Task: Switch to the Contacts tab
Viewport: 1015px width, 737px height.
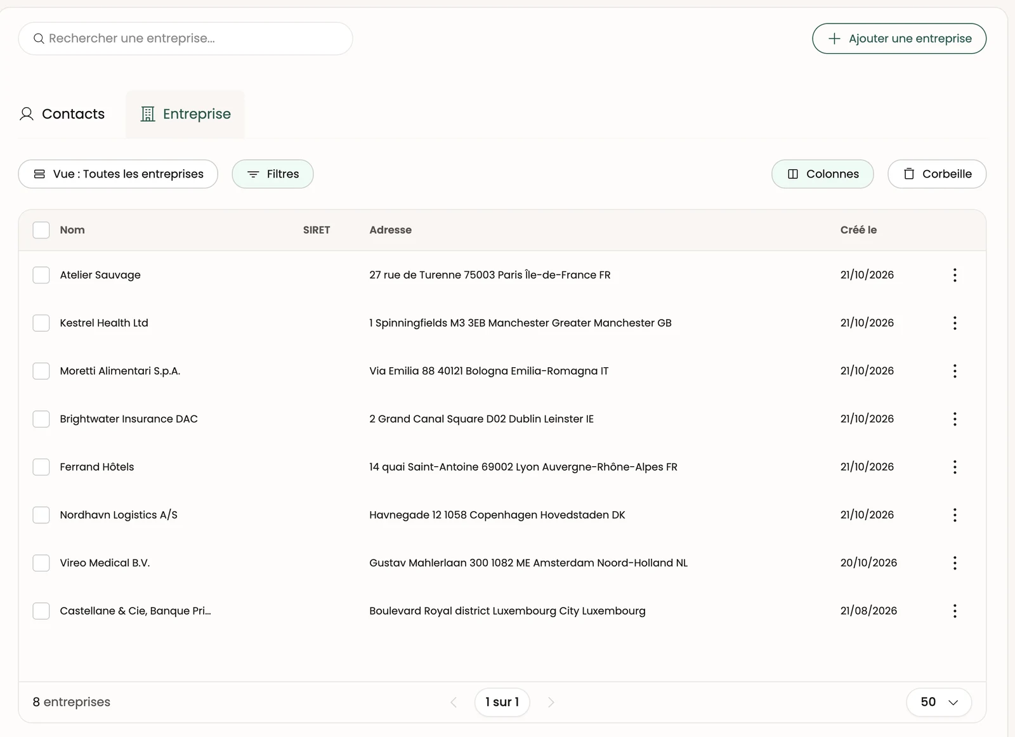Action: [x=62, y=114]
